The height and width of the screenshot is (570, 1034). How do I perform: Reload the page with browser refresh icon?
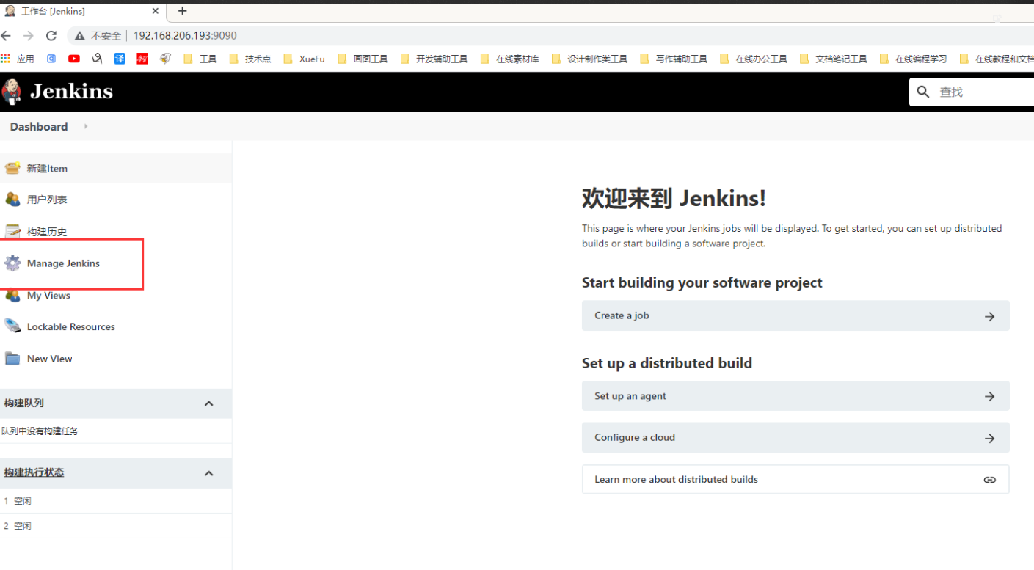pos(51,35)
